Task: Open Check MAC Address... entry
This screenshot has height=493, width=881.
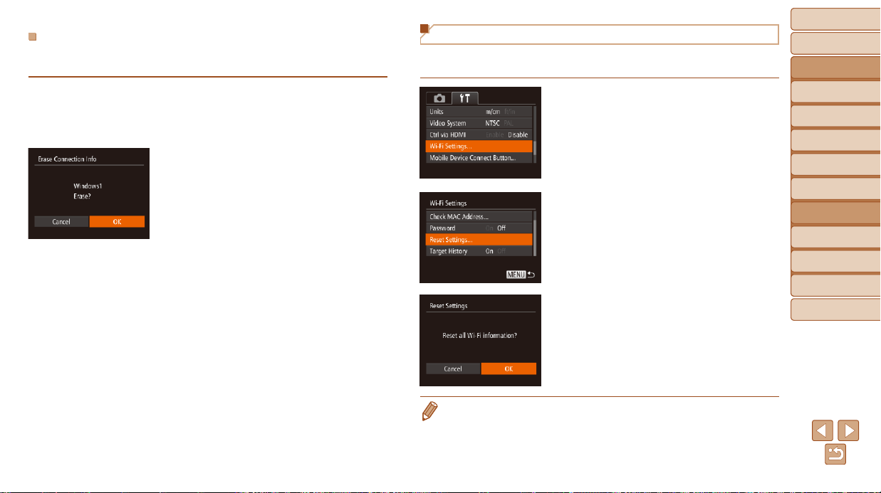Action: (x=479, y=216)
